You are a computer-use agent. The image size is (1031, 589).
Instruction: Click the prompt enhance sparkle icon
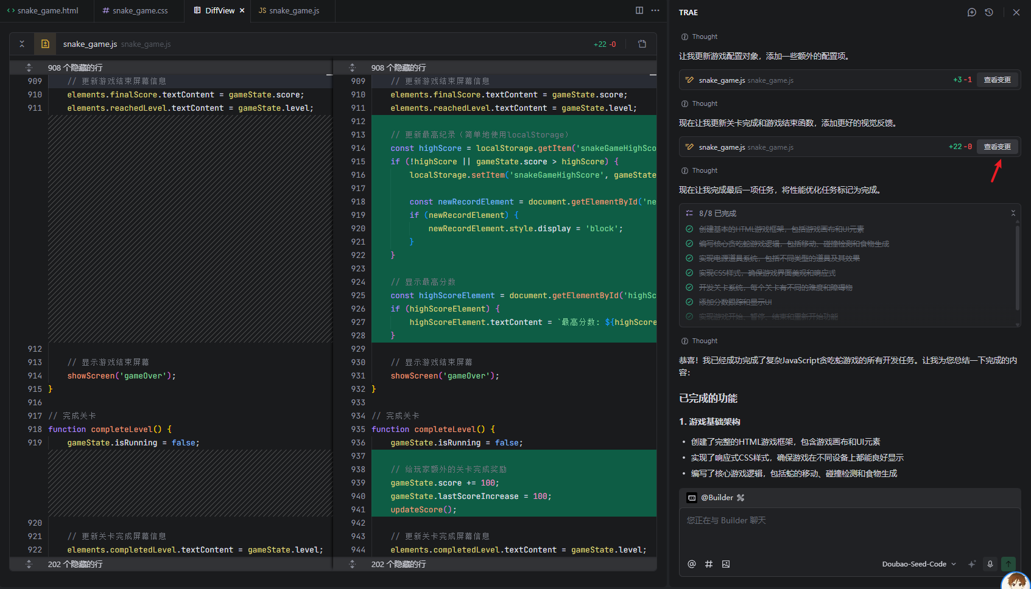point(972,564)
